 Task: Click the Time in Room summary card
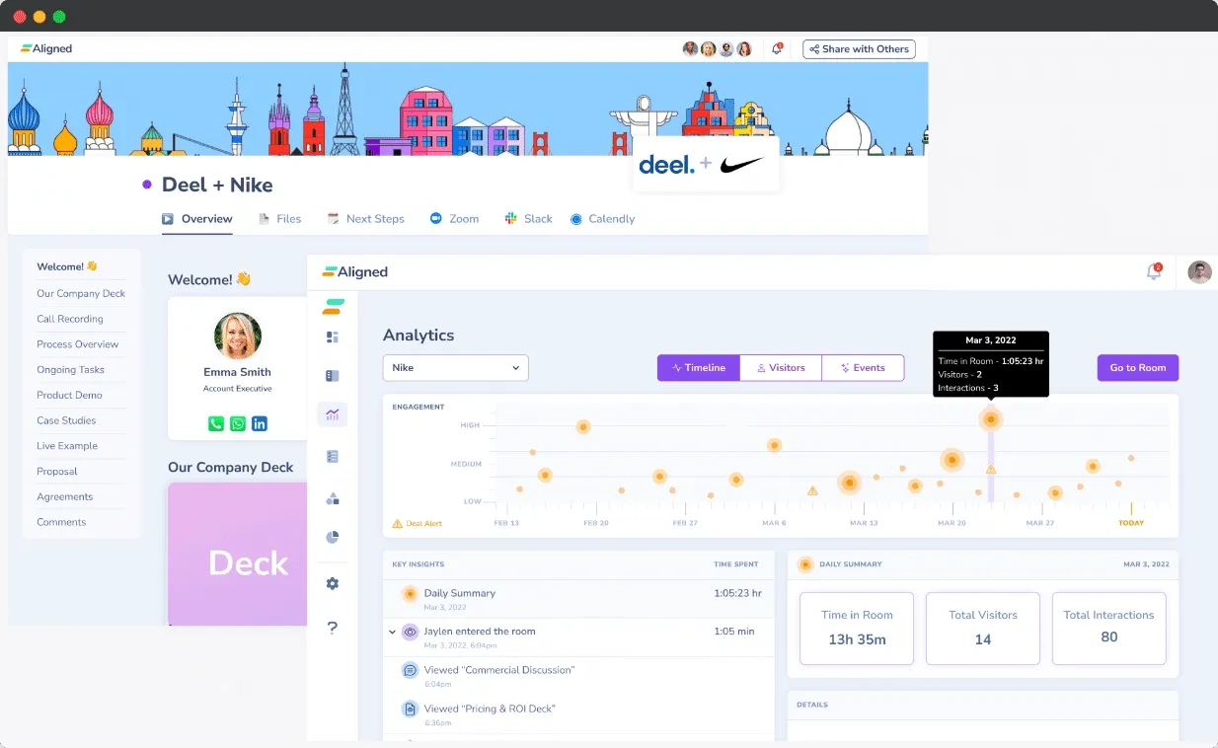tap(857, 629)
